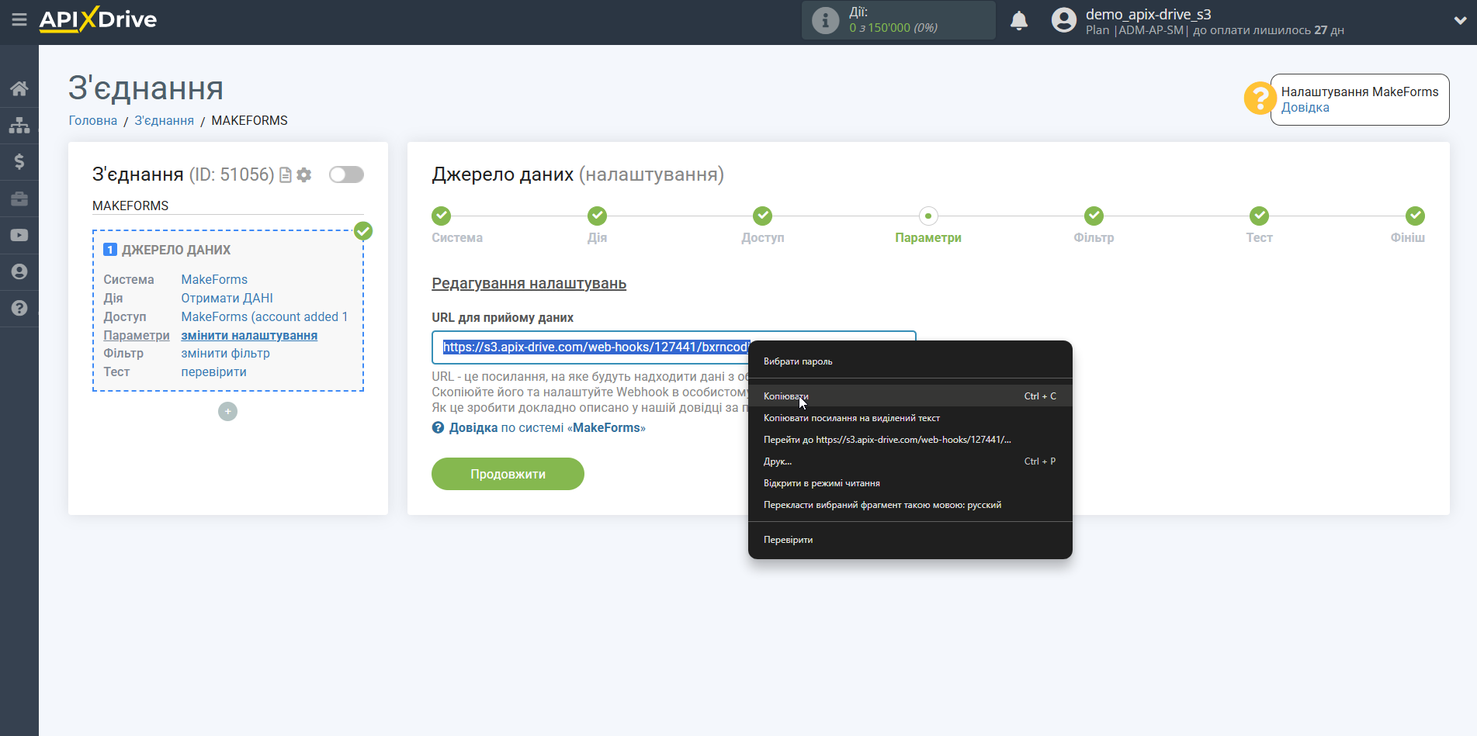1477x736 pixels.
Task: Open the Home sidebar icon
Action: [x=19, y=88]
